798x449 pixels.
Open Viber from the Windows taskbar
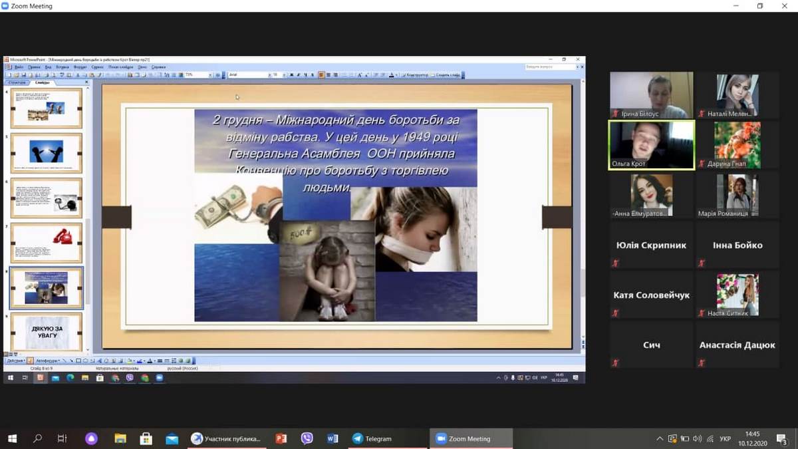pos(307,438)
